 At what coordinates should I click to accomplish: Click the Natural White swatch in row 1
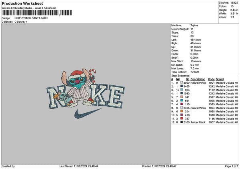coord(182,83)
